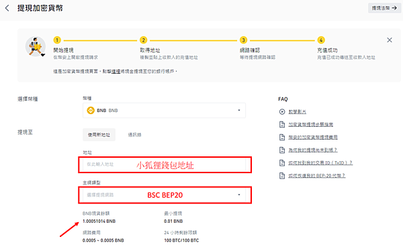Click document icon beside the TxID FAQ
This screenshot has width=403, height=247.
click(282, 163)
